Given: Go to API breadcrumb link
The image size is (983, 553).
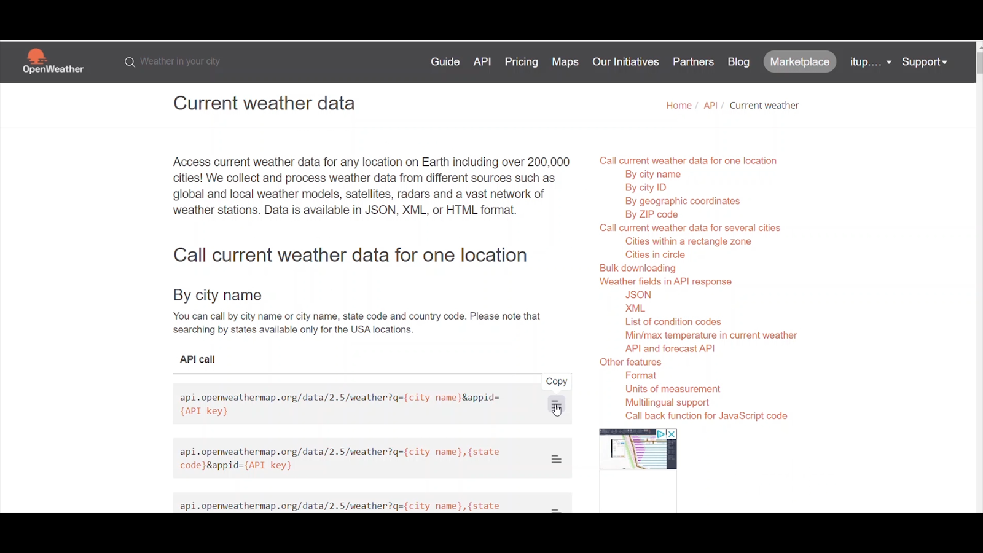Looking at the screenshot, I should tap(710, 106).
